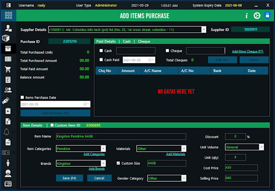
Task: Focus the Custom Size 64GB field
Action: pyautogui.click(x=167, y=163)
